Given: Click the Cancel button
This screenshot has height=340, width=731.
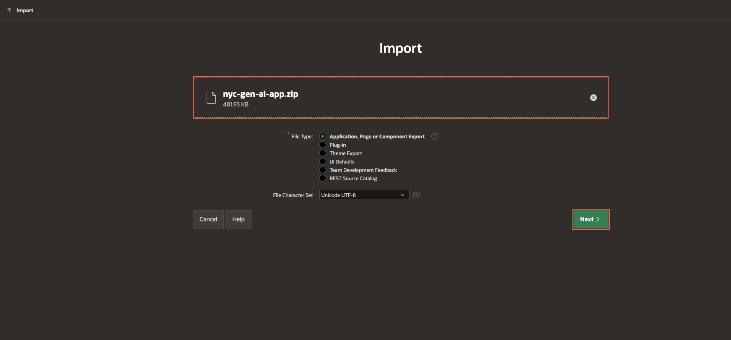Looking at the screenshot, I should pyautogui.click(x=208, y=219).
